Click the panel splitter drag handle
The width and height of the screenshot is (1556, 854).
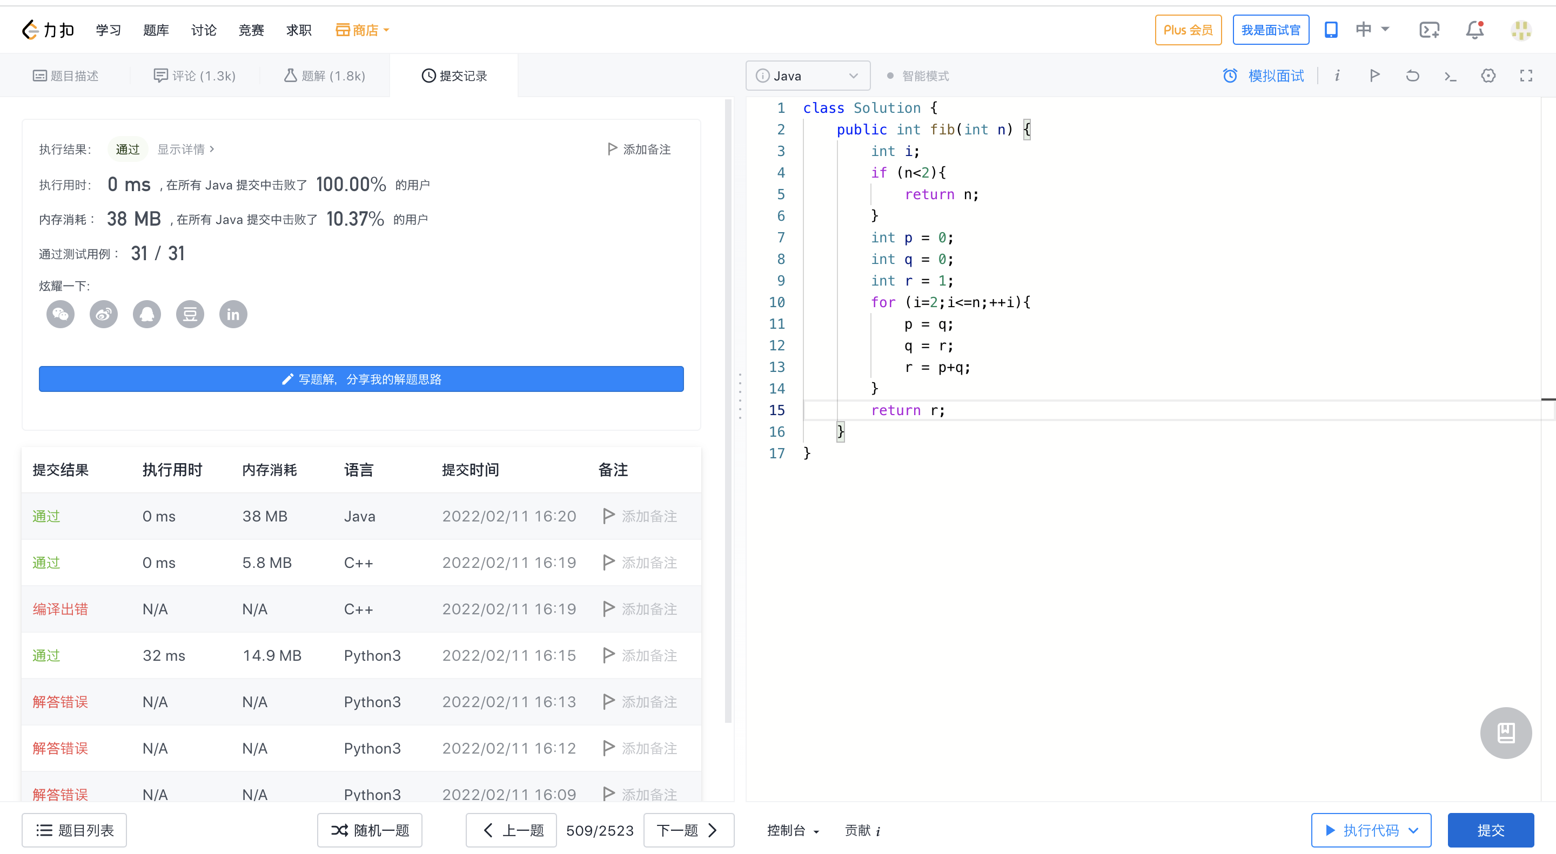(740, 396)
